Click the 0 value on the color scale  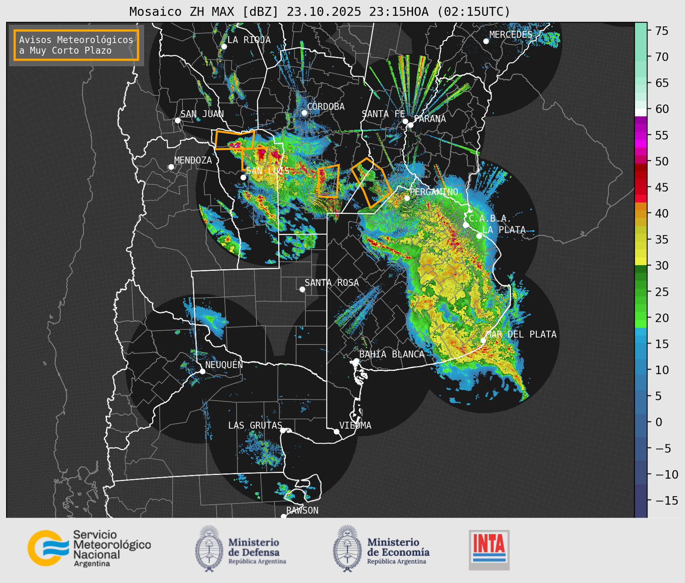(658, 422)
